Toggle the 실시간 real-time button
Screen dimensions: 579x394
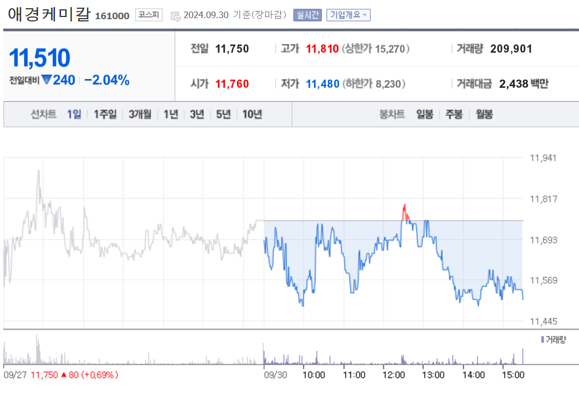[x=308, y=15]
